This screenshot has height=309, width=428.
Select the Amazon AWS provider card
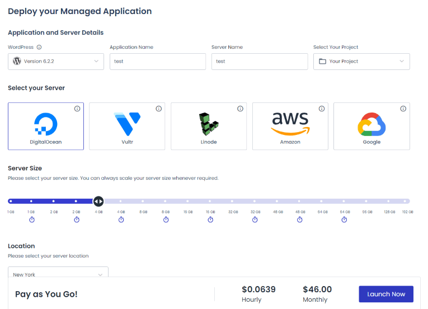290,126
